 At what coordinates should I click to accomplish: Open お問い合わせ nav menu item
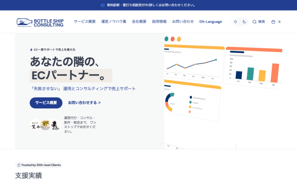(x=183, y=22)
